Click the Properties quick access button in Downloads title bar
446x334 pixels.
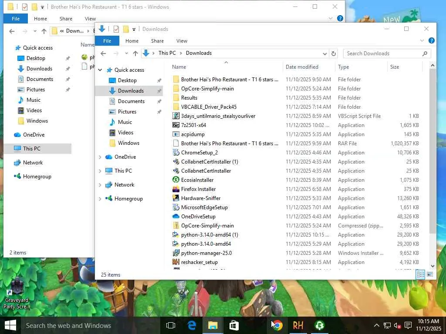coord(116,29)
